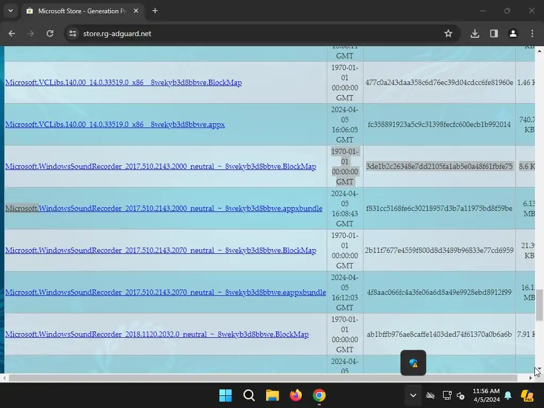Open WindowsSoundRecorder 2017.510.2143.2070 BlockMap link
Screen dimensions: 544x408
[160, 251]
